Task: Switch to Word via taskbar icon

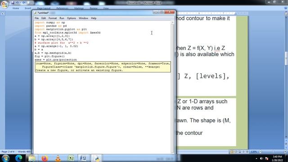Action: pos(84,158)
